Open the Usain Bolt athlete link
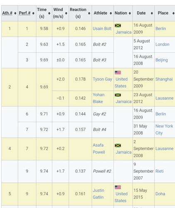This screenshot has width=175, height=208. [102, 29]
